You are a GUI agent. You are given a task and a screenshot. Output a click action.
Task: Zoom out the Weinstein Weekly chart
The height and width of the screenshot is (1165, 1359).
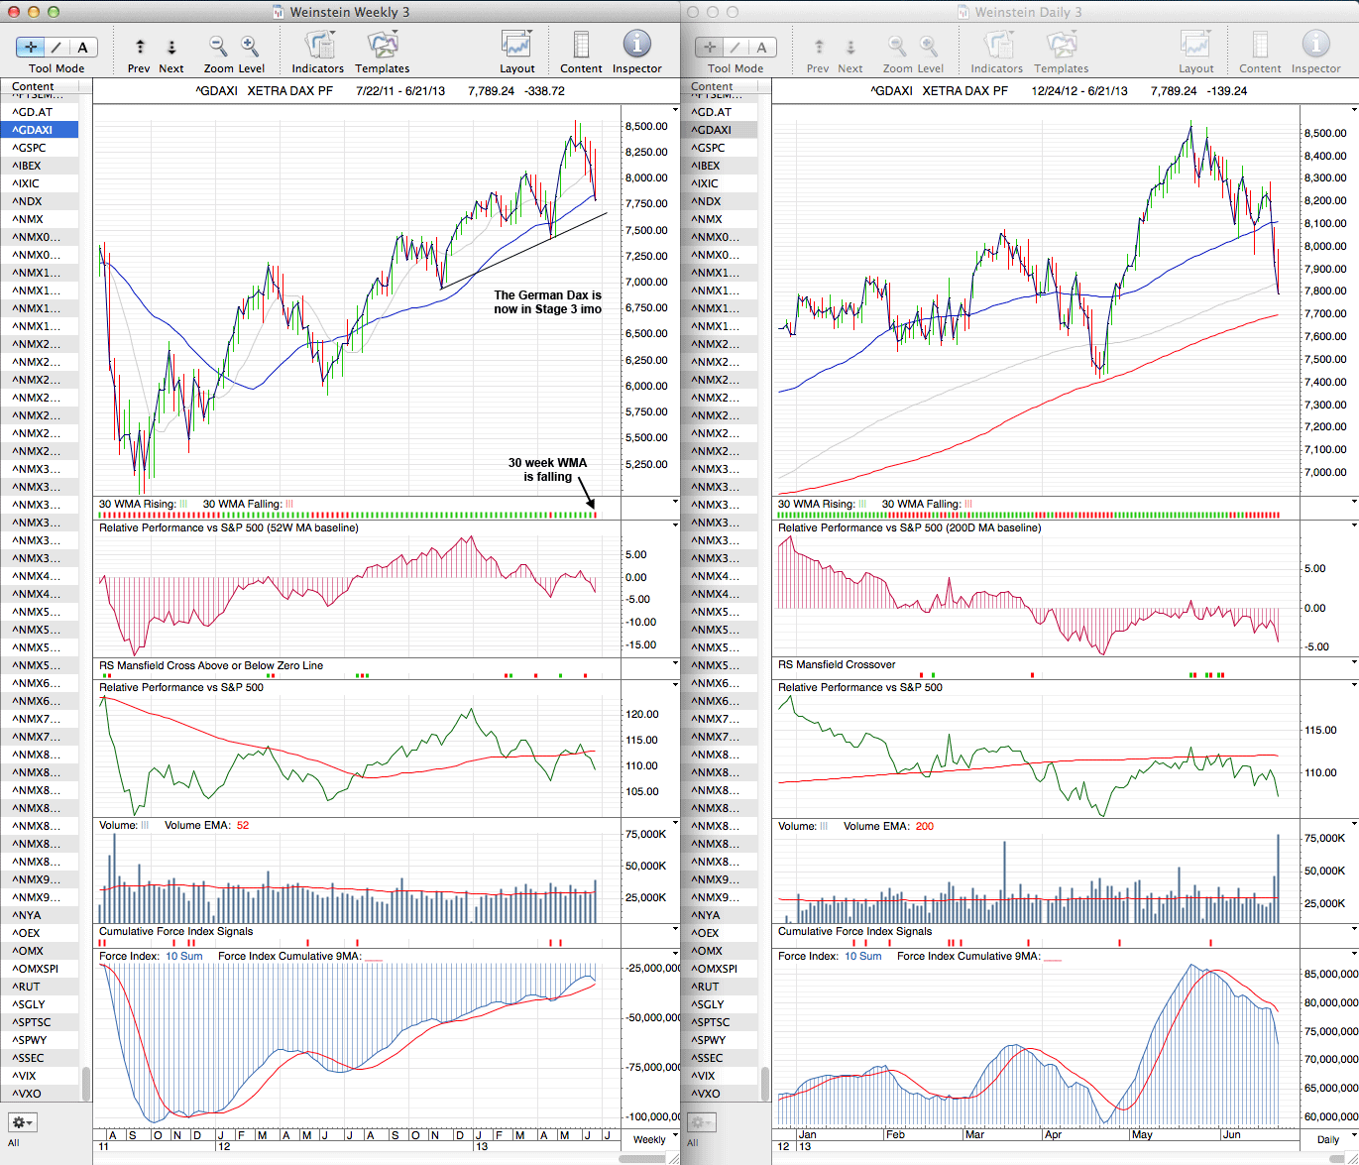[218, 47]
